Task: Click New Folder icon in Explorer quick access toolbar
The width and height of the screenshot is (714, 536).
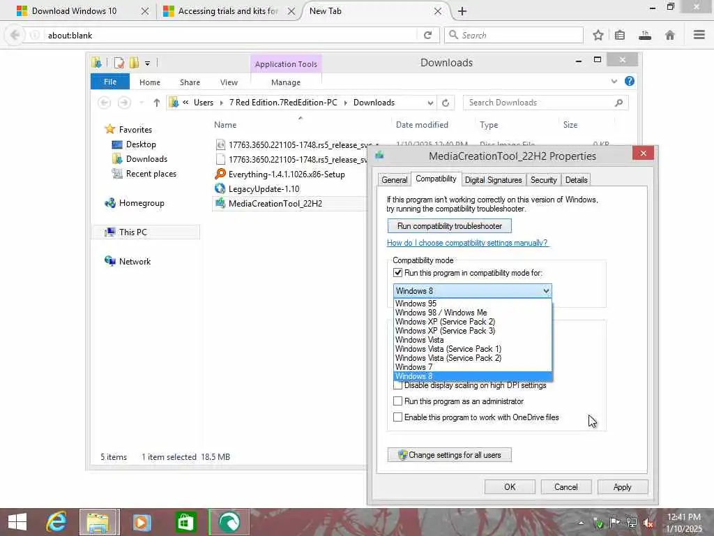Action: (134, 62)
